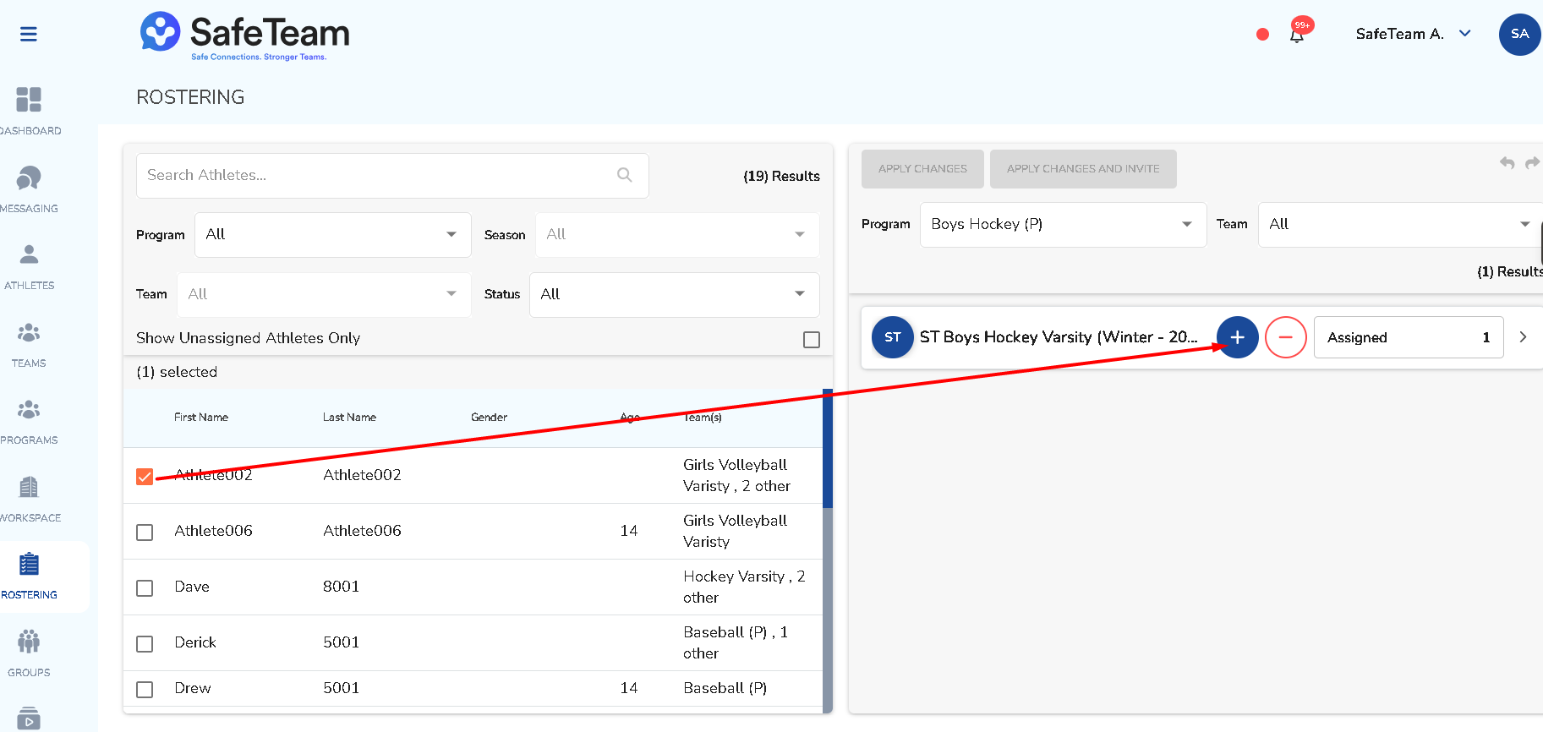The height and width of the screenshot is (732, 1543).
Task: Uncheck the Athlete002 row checkbox
Action: pyautogui.click(x=145, y=477)
